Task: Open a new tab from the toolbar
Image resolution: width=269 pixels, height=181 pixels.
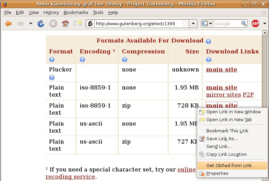Action: pyautogui.click(x=78, y=23)
